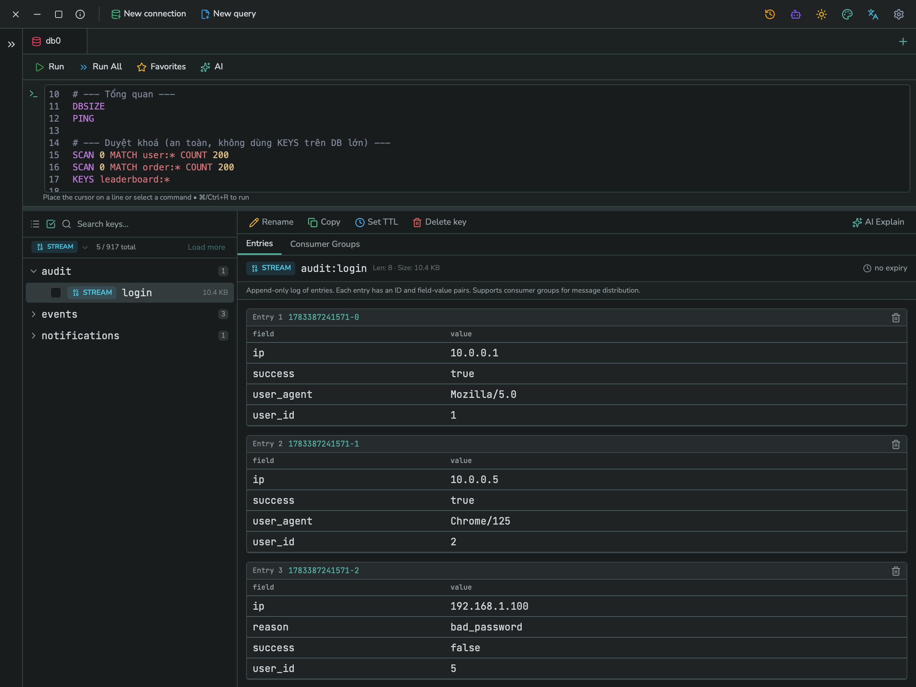Click entry ID 1783387241571-0
Image resolution: width=916 pixels, height=687 pixels.
point(323,317)
